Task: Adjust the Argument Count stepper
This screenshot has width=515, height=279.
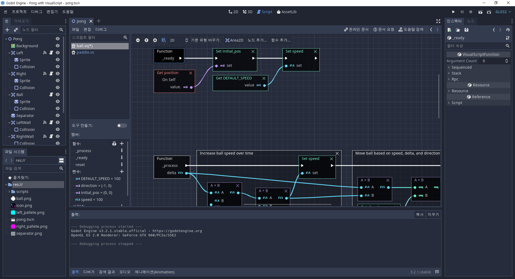Action: 507,61
